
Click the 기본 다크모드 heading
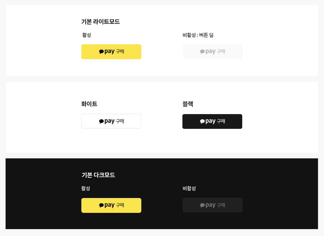click(98, 175)
